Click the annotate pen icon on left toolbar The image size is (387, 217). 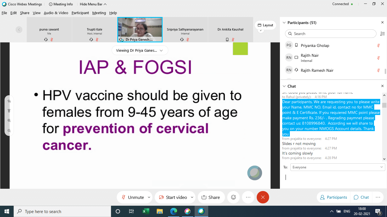pyautogui.click(x=9, y=101)
